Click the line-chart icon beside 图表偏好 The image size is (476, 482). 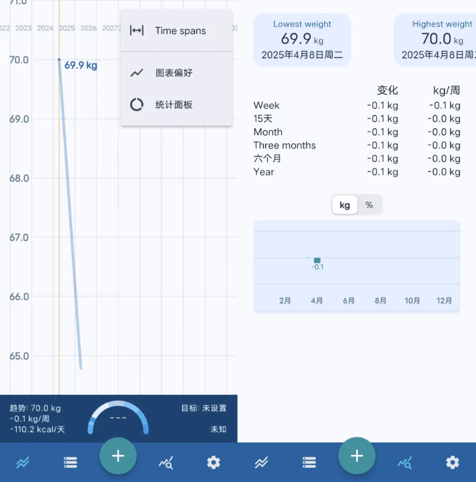[x=137, y=73]
